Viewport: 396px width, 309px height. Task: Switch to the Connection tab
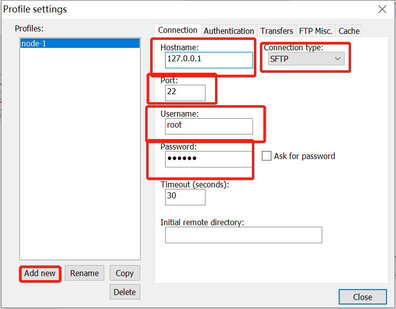point(178,30)
